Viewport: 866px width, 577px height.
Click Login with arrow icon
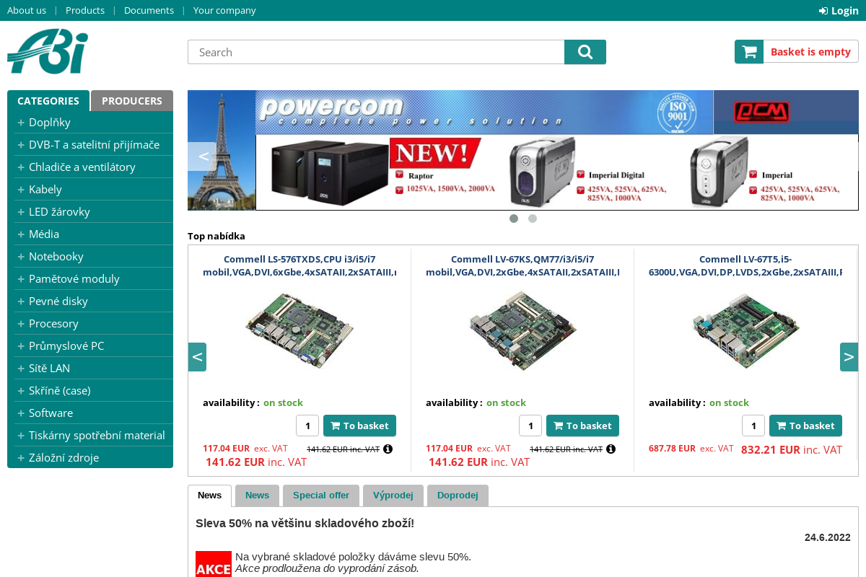coord(839,10)
